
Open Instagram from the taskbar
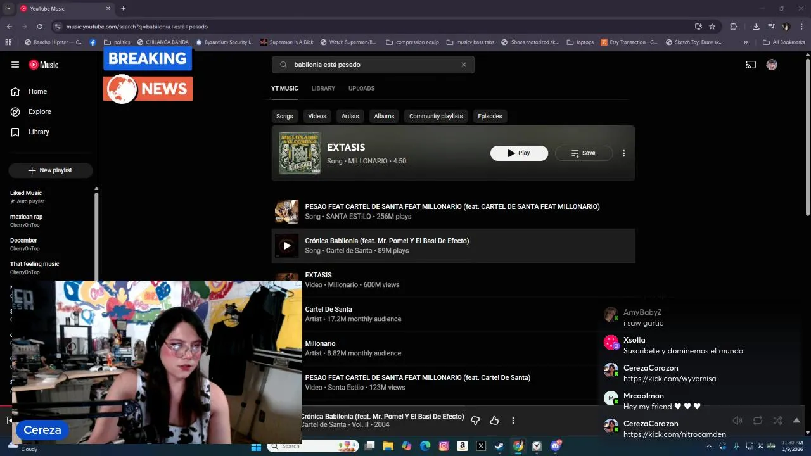pos(444,446)
